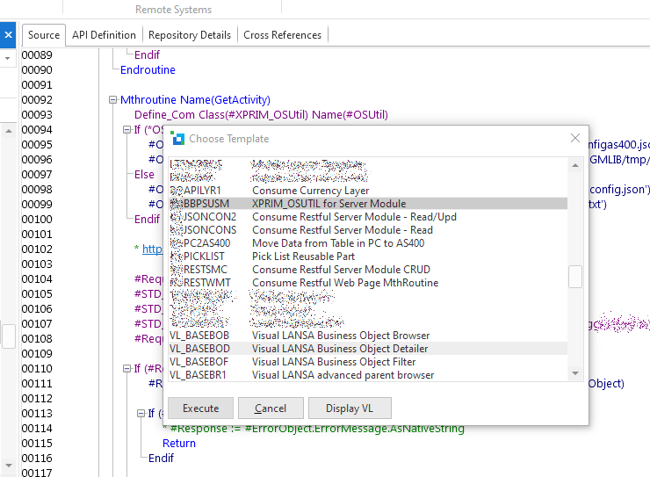Close the Choose Template dialog
Viewport: 650px width, 477px height.
coord(575,138)
